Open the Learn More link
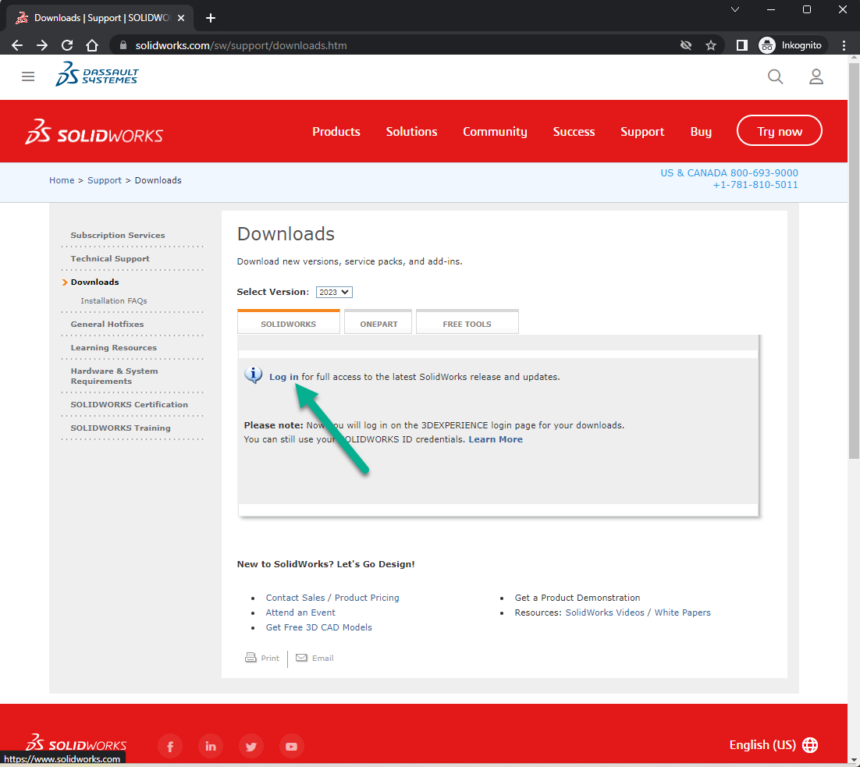 point(496,439)
